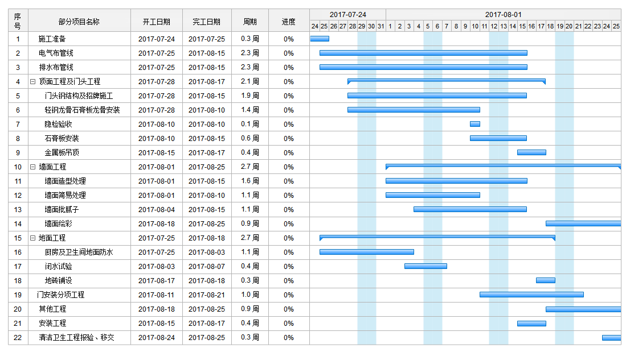Select the 墙面工程 summary bar
The height and width of the screenshot is (352, 630).
[x=503, y=167]
